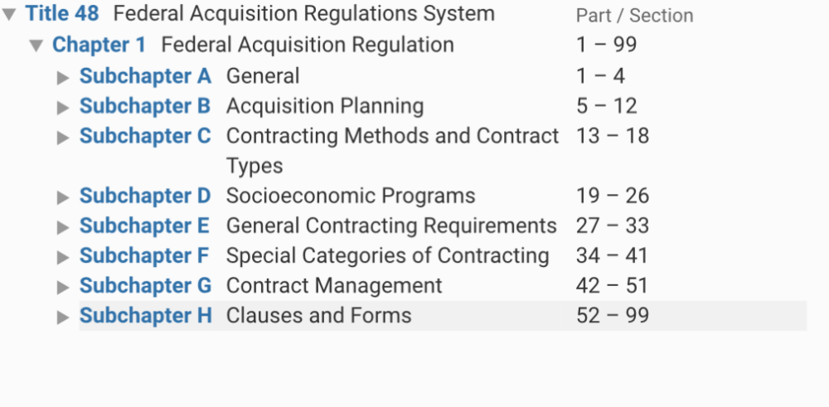This screenshot has height=407, width=829.
Task: Expand Subchapter H arrow
Action: pos(63,317)
